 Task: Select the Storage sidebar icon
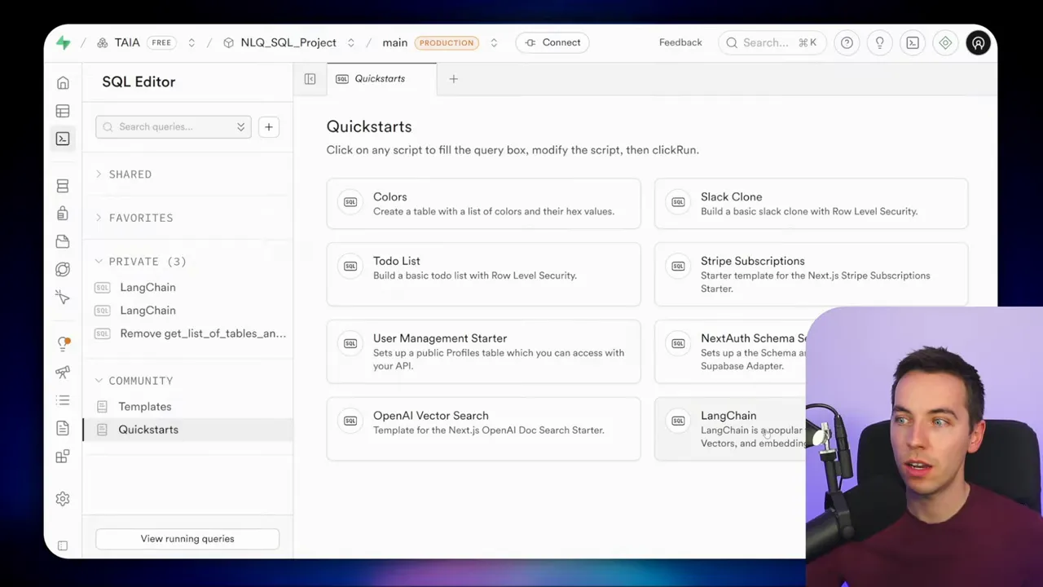(x=63, y=241)
